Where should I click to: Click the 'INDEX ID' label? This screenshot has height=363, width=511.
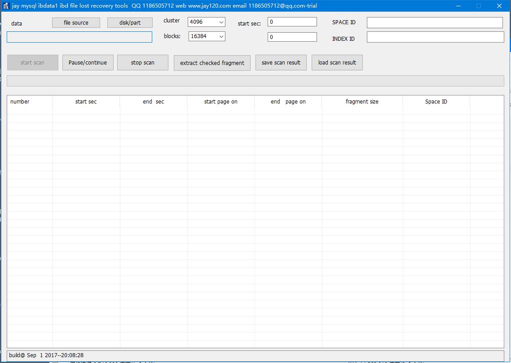click(x=344, y=39)
